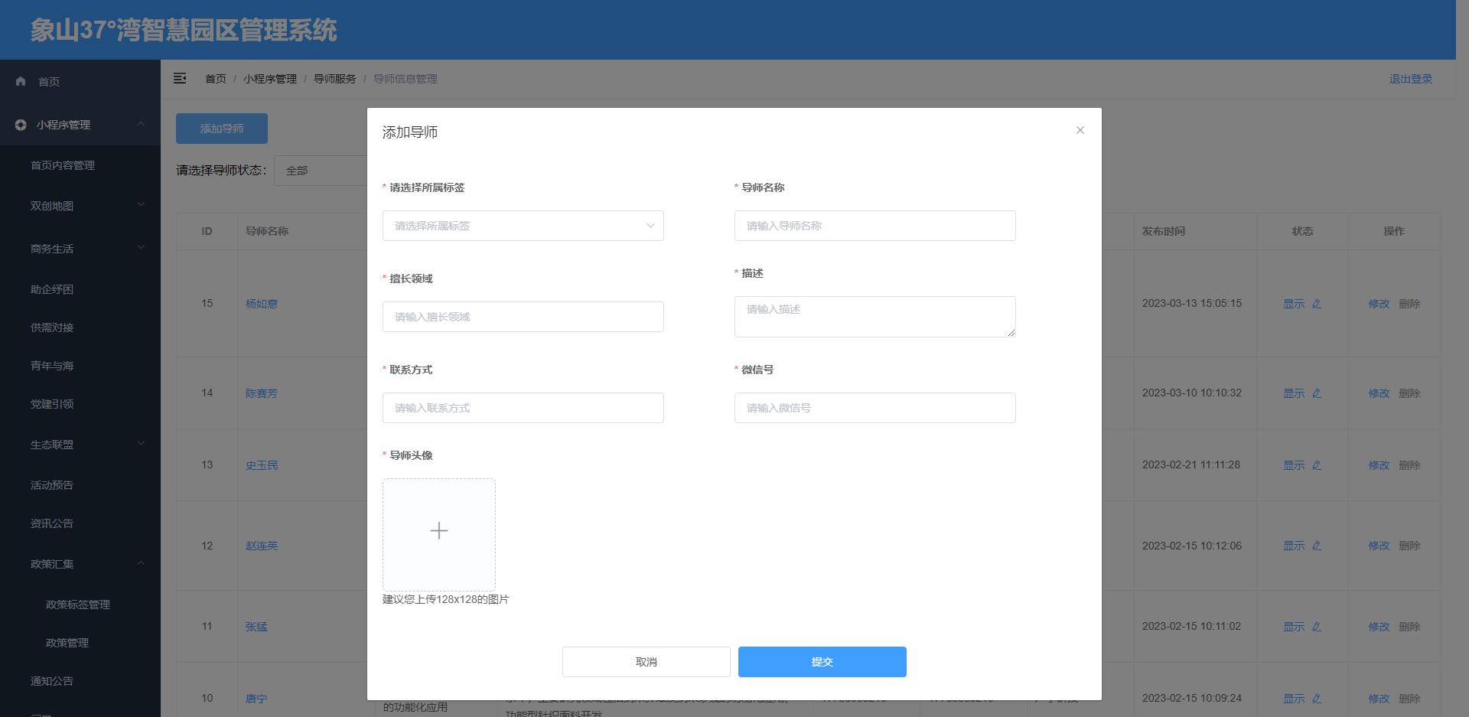Click 删除 for the 杨如意 row

coord(1409,304)
